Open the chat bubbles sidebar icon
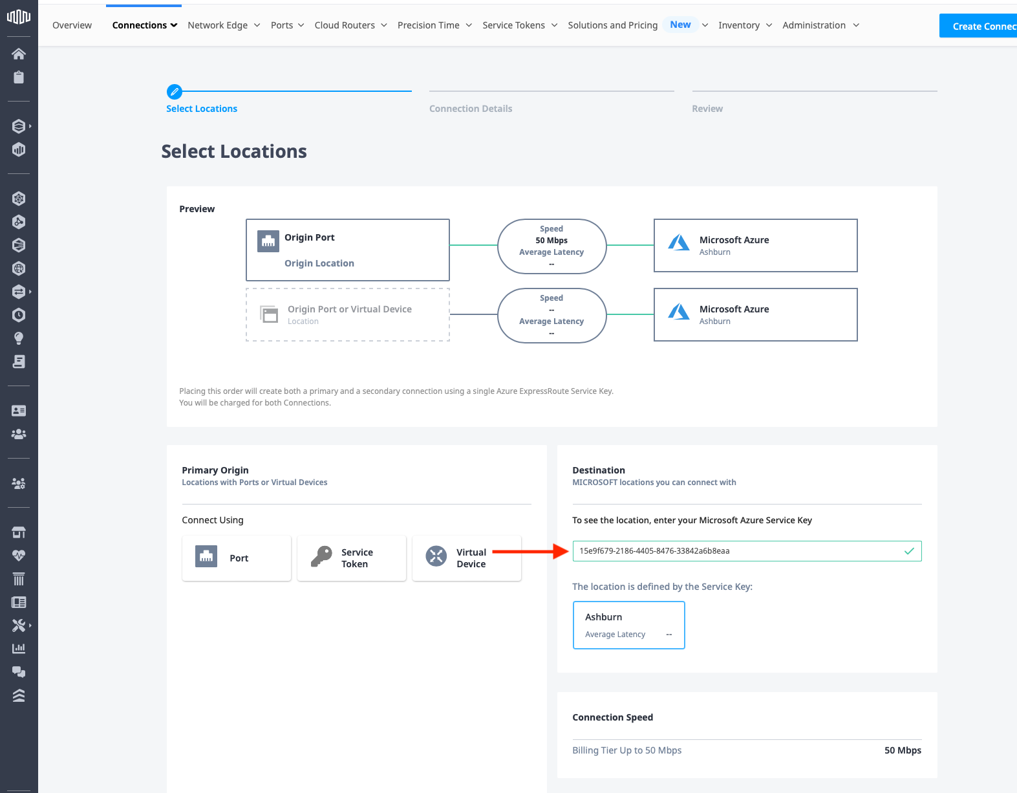This screenshot has width=1017, height=793. point(19,672)
